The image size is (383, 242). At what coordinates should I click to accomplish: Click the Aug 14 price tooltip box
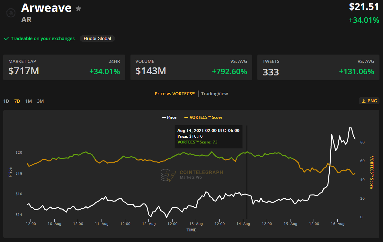[208, 136]
